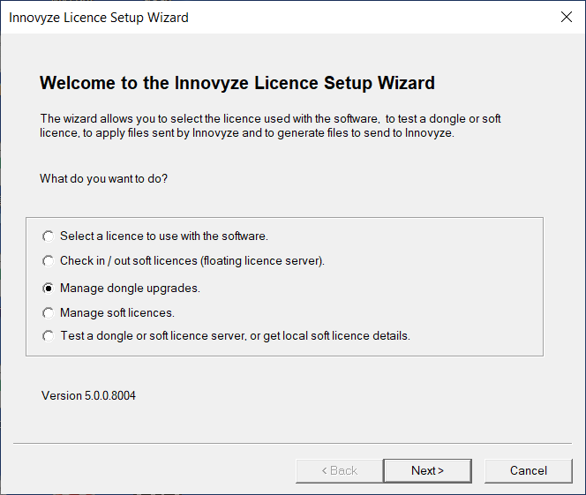
Task: Click the wizard description paragraph
Action: 270,126
